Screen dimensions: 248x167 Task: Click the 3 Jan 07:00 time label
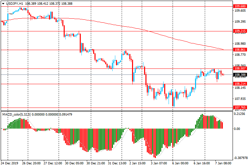[159, 163]
